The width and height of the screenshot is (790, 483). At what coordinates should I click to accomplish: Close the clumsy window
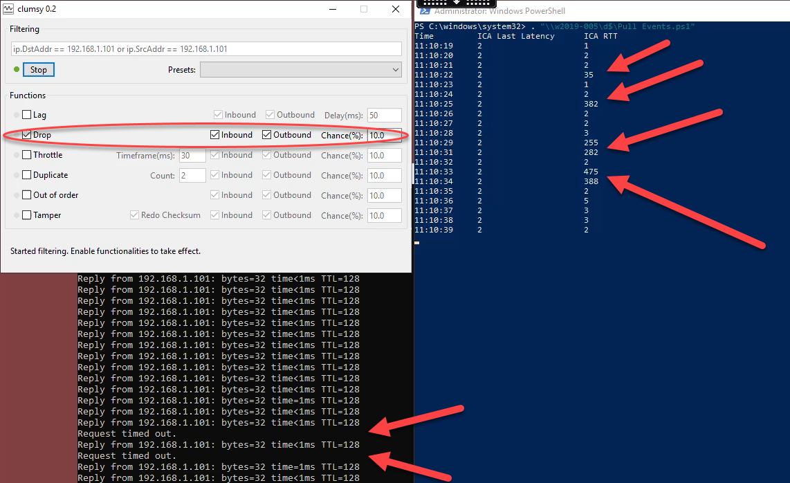396,9
